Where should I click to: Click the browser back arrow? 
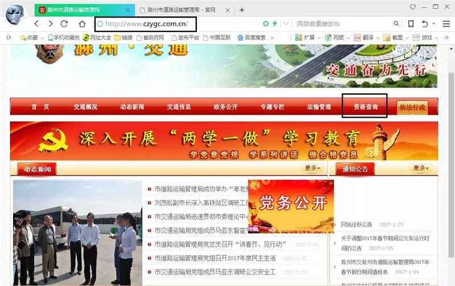pos(36,24)
